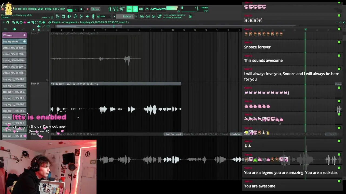
Task: Toggle typing keyboard to piano button
Action: click(129, 9)
